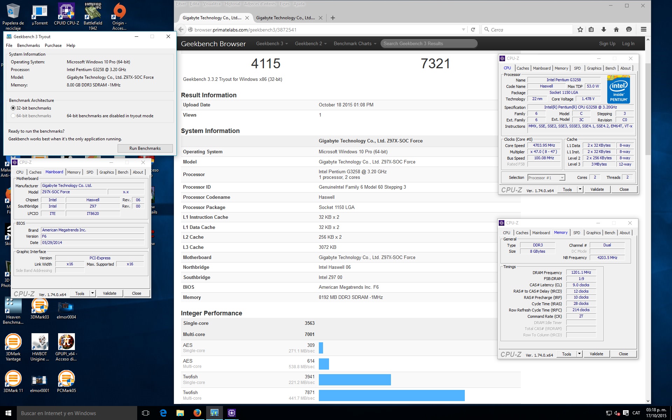Open the Processor #1 selection combo box

[x=546, y=177]
